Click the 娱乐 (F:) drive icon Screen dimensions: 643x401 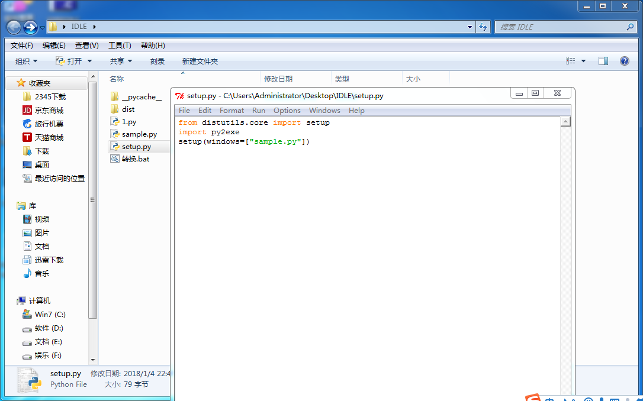click(27, 356)
